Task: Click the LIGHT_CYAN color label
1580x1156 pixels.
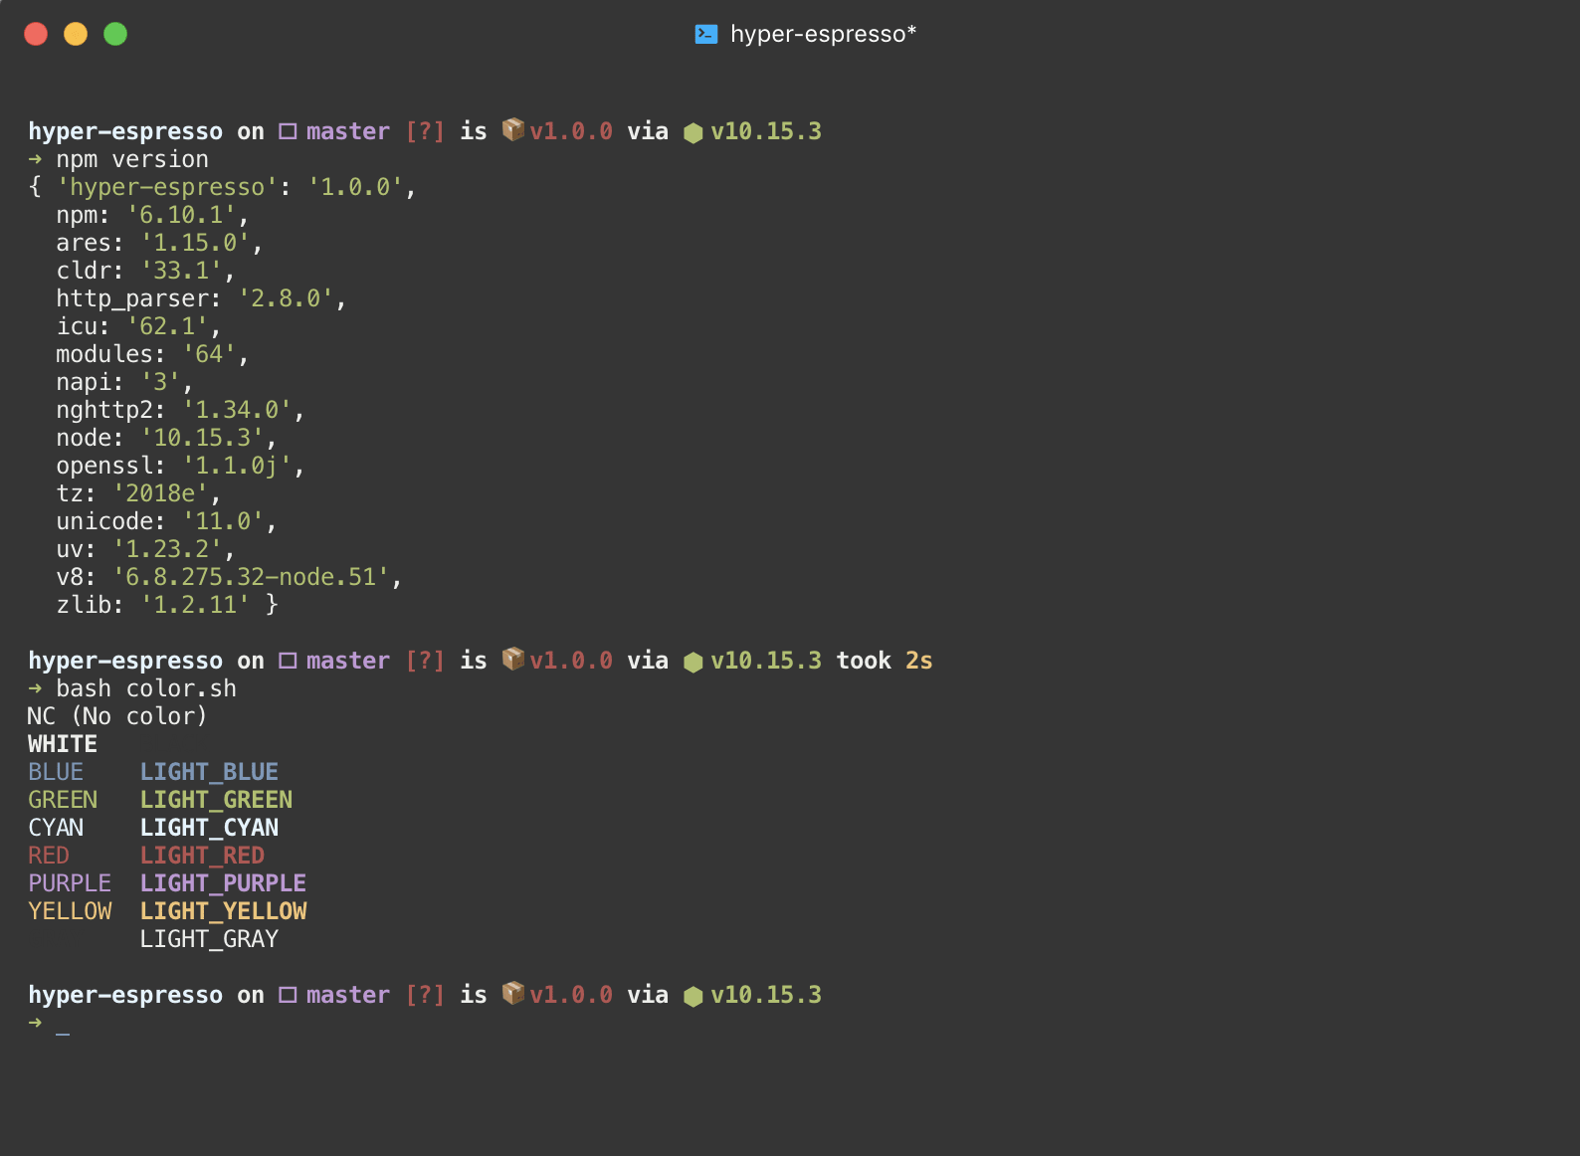Action: coord(209,828)
